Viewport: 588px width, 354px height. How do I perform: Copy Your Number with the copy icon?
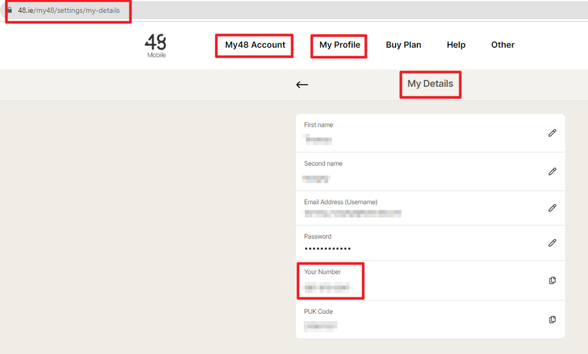point(552,281)
